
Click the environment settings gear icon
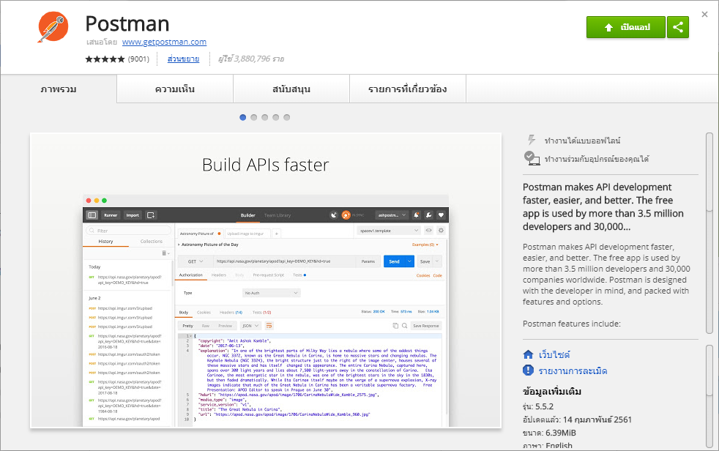[x=441, y=231]
